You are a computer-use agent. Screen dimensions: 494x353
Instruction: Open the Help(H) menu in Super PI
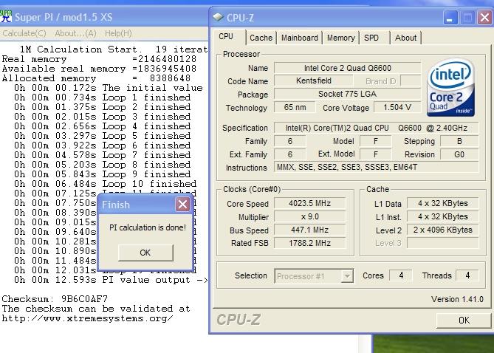coord(118,33)
